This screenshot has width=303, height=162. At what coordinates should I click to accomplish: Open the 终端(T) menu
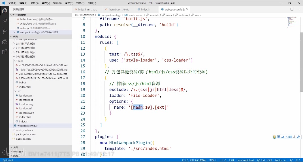(80, 3)
